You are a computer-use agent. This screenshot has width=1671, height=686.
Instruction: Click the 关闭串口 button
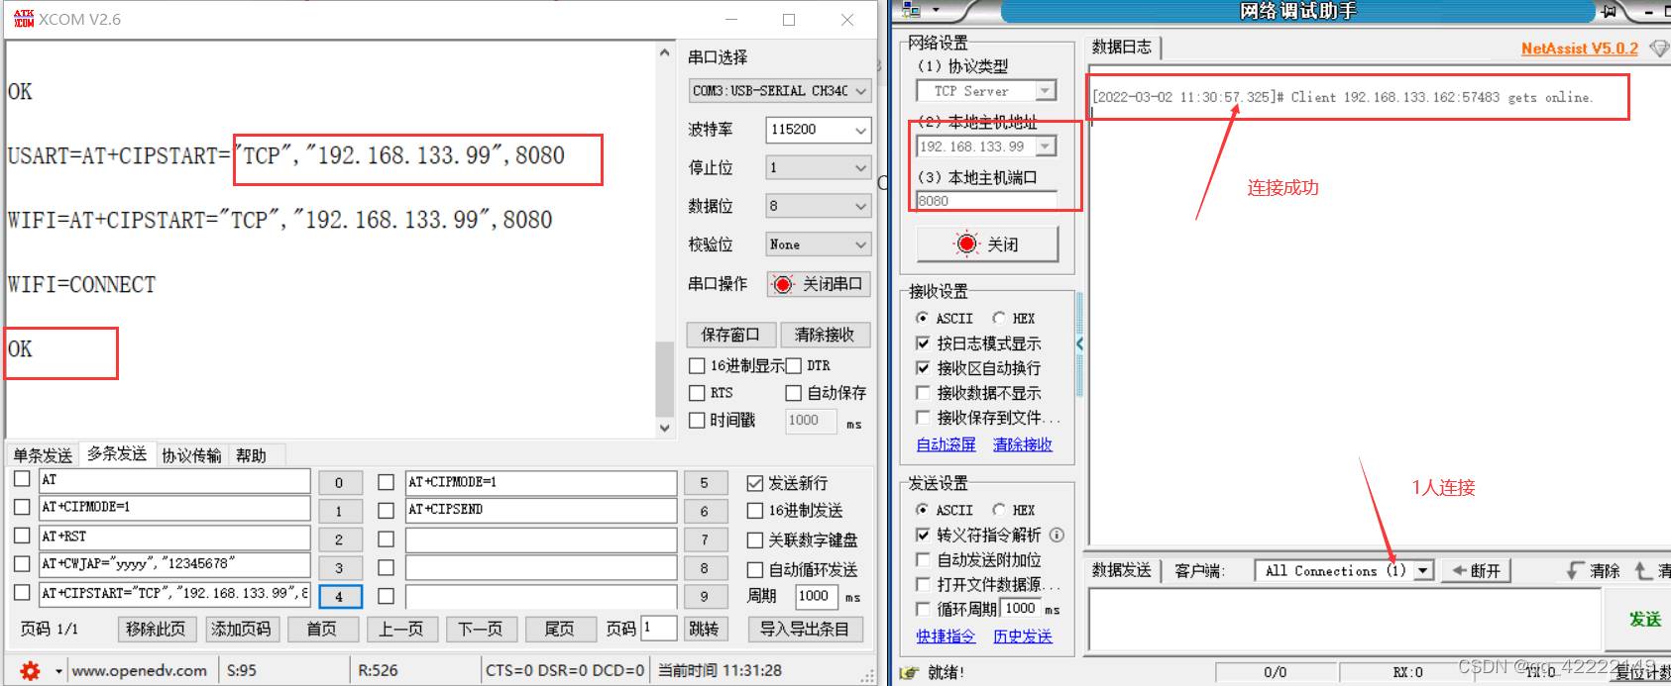[819, 284]
